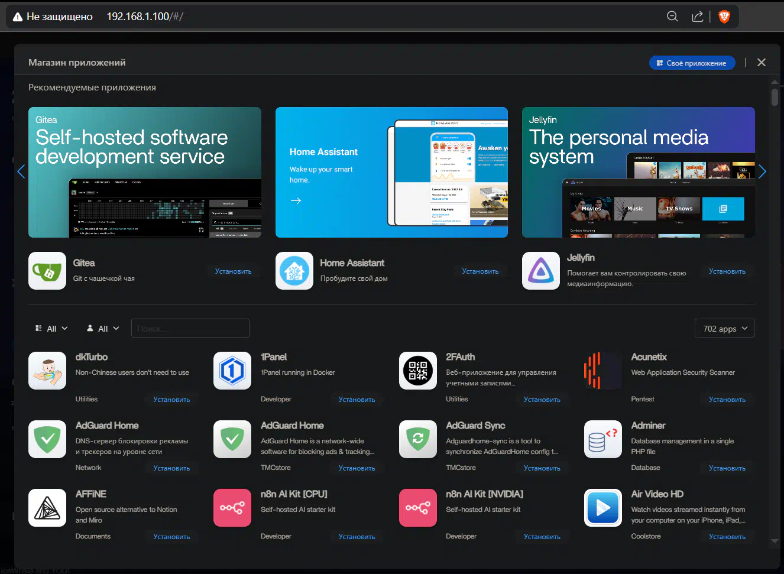Image resolution: width=784 pixels, height=574 pixels.
Task: Open the AdGuard Home Network app icon
Action: pos(47,439)
